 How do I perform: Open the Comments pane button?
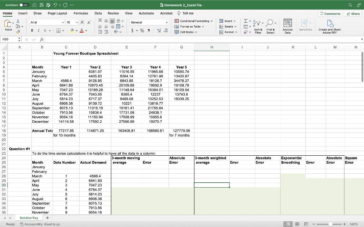[x=330, y=13]
